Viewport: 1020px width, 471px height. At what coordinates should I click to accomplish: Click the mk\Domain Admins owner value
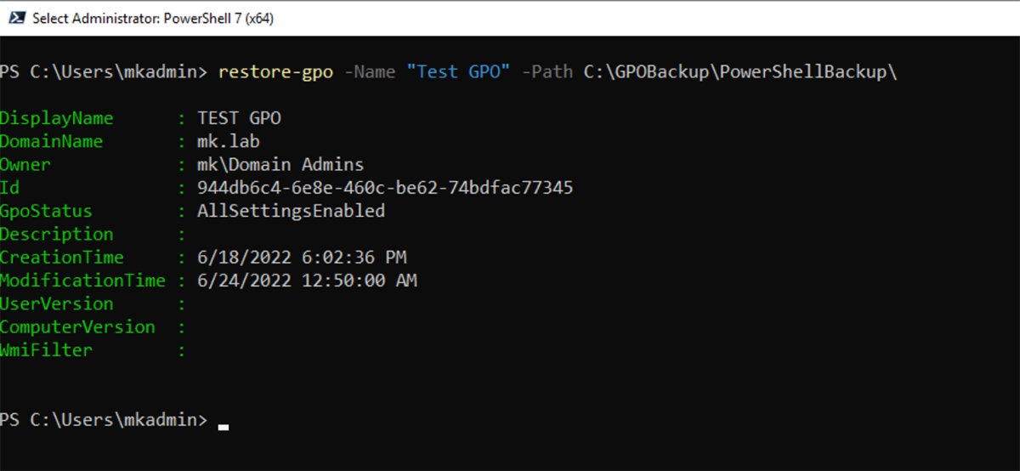pyautogui.click(x=280, y=165)
